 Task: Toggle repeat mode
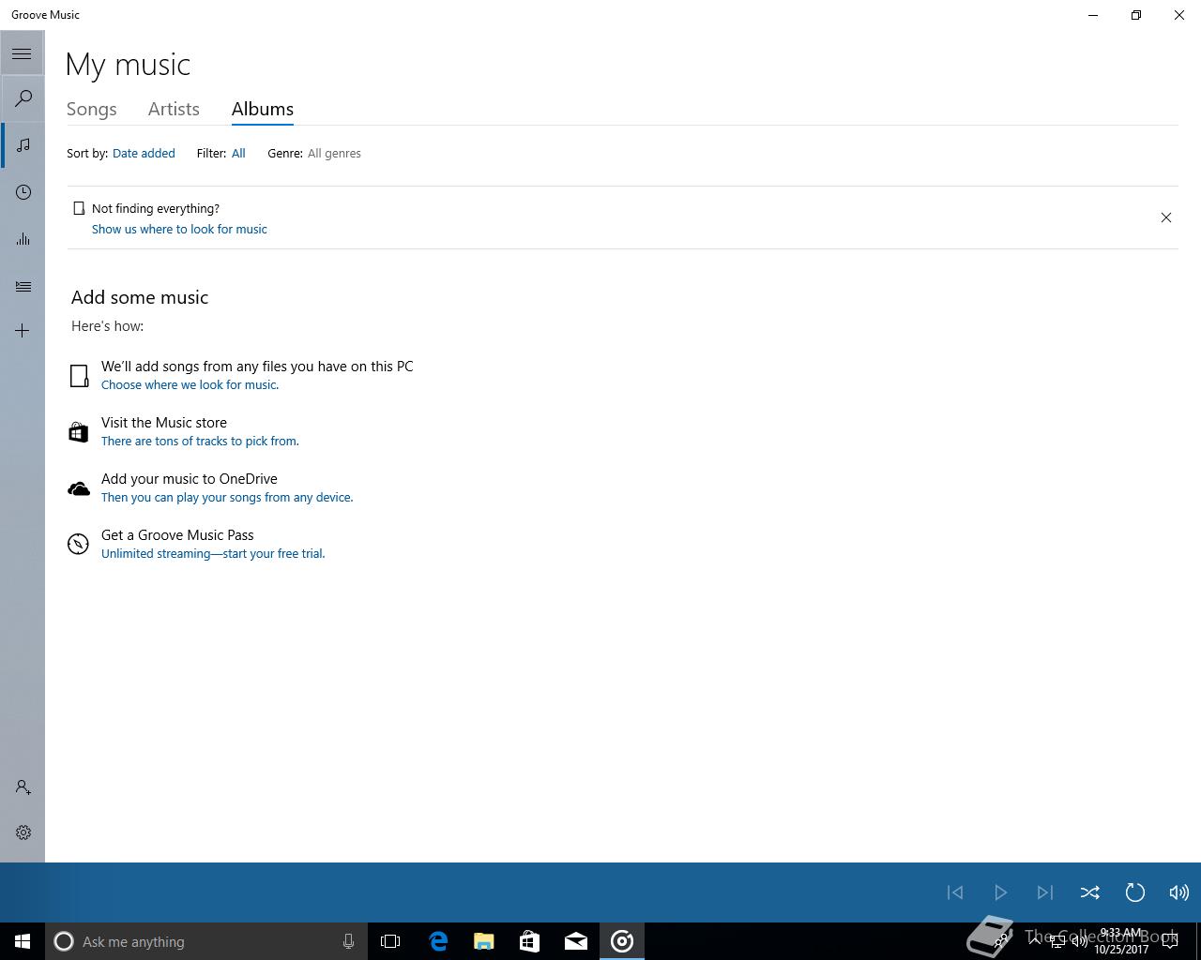[x=1135, y=892]
